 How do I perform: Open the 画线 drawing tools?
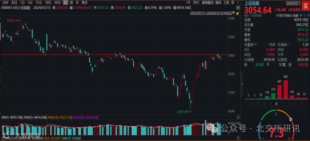(218, 3)
